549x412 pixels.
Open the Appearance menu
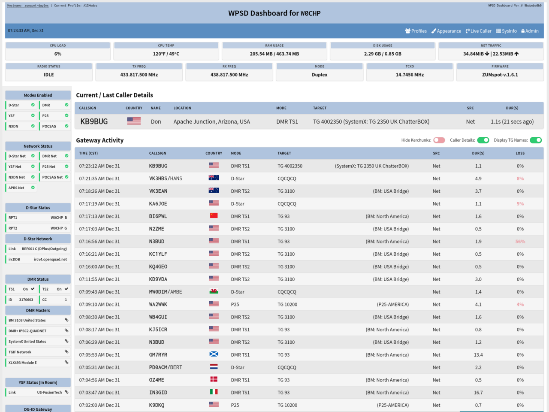pyautogui.click(x=446, y=31)
